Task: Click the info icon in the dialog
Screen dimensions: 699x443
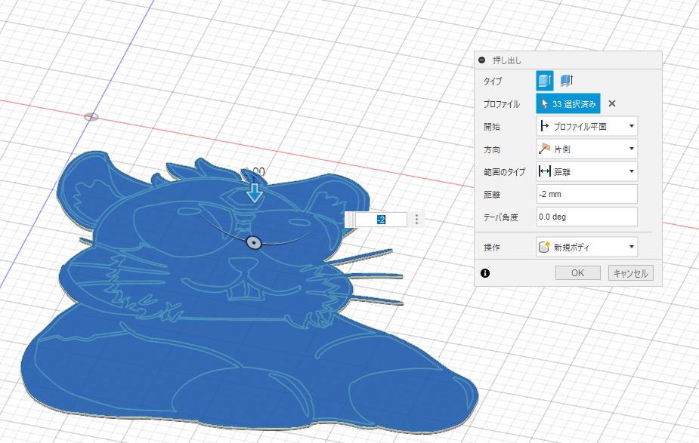Action: point(485,273)
